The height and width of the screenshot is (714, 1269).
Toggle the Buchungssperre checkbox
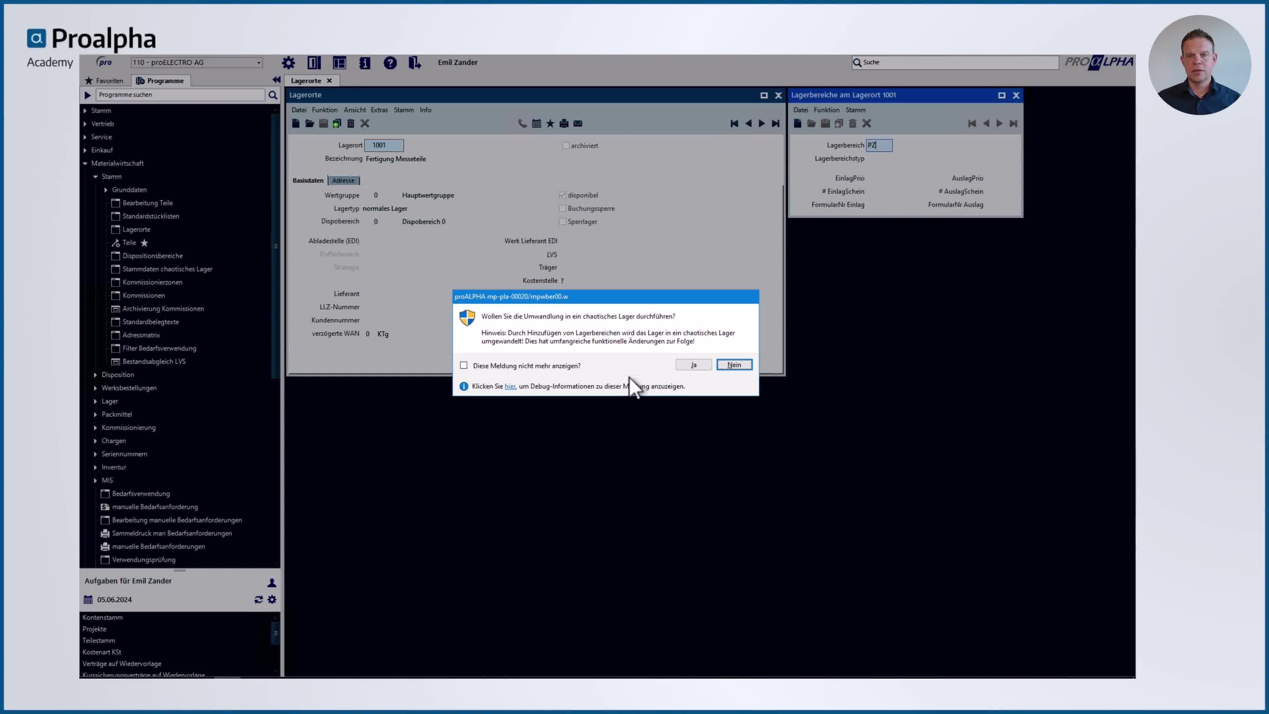[x=562, y=209]
